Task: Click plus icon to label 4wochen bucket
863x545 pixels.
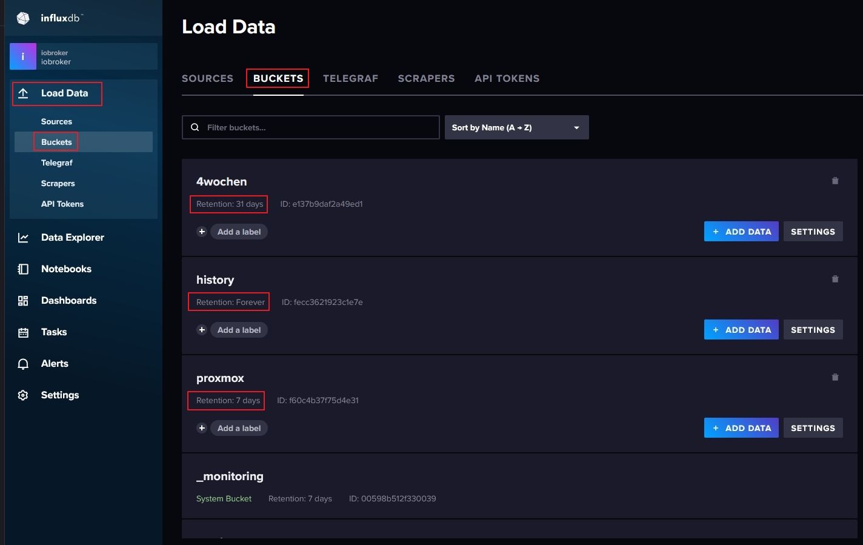Action: click(x=202, y=232)
